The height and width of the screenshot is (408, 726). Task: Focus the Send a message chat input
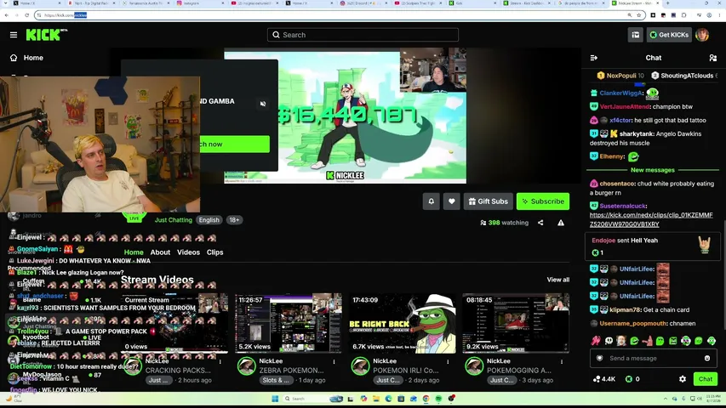pos(654,358)
